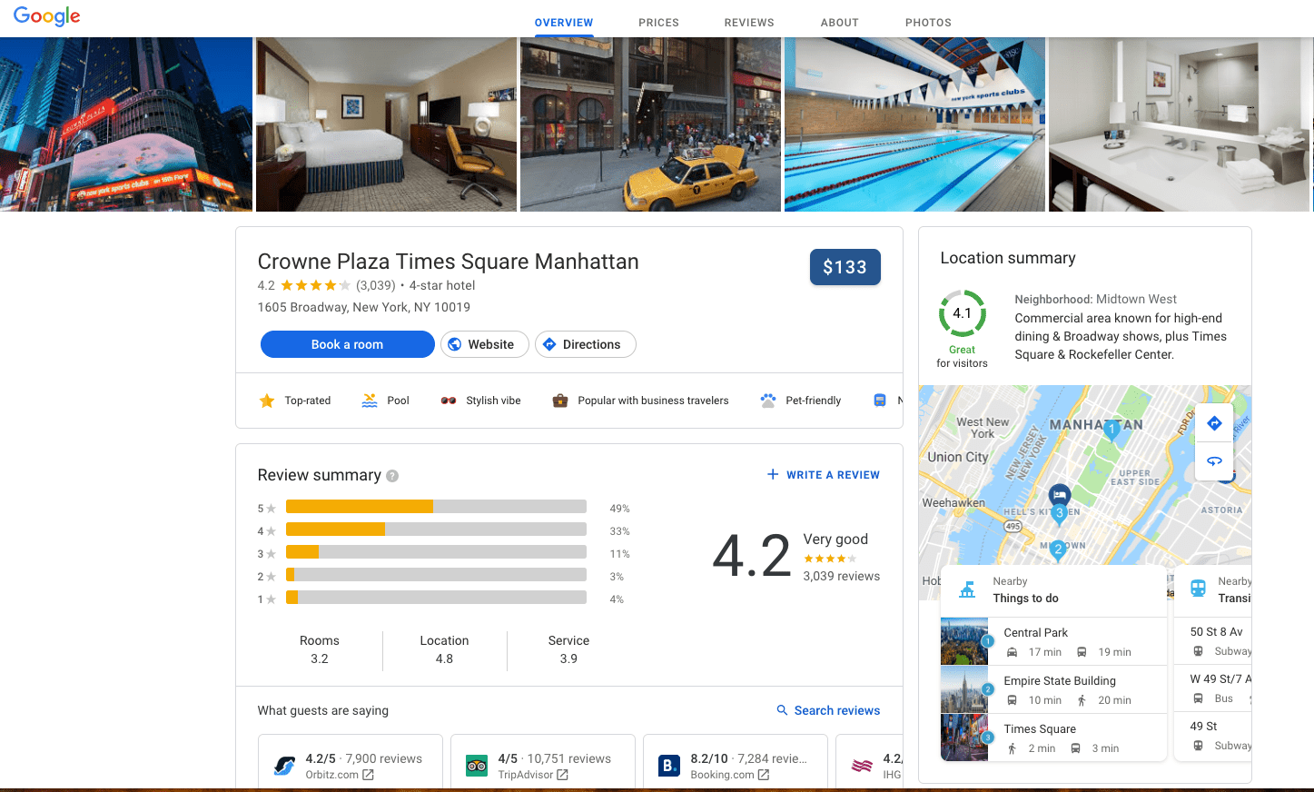
Task: Click the Pool amenity icon
Action: pyautogui.click(x=370, y=401)
